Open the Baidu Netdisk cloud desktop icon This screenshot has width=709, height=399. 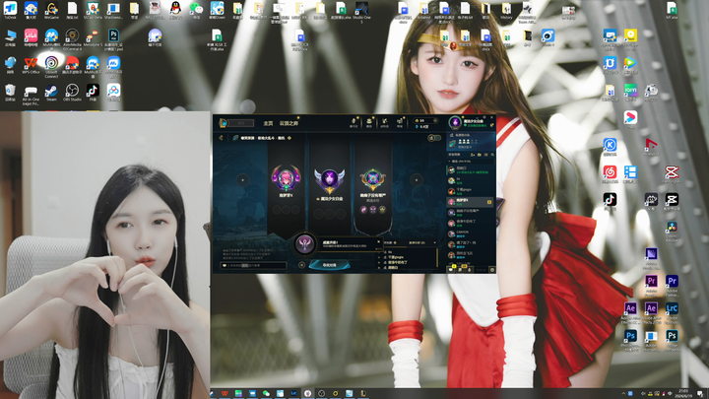pos(113,92)
